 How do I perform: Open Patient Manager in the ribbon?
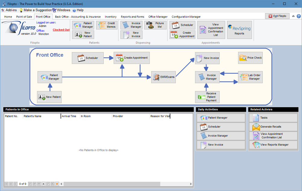click(x=83, y=25)
